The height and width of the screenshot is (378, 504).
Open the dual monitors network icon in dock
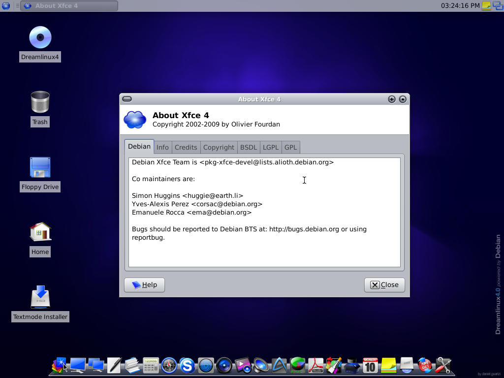(x=96, y=366)
